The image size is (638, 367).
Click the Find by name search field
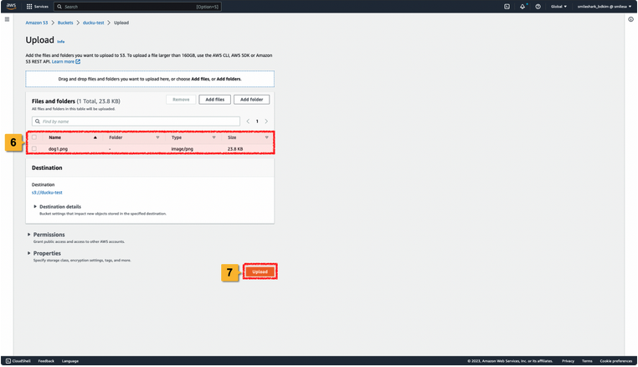tap(139, 121)
